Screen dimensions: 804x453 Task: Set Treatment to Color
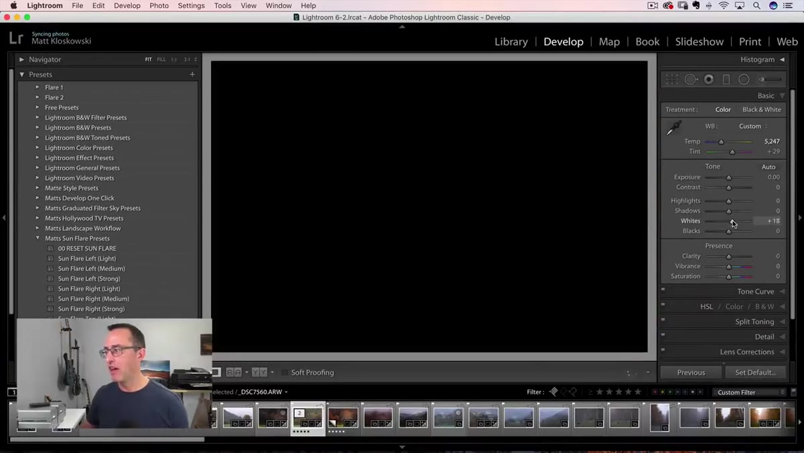click(723, 110)
